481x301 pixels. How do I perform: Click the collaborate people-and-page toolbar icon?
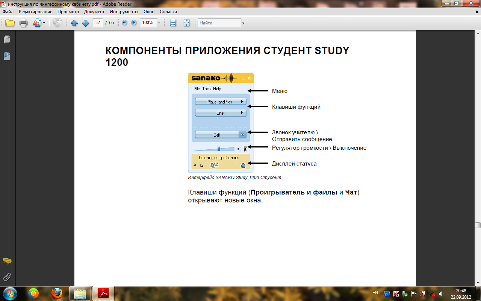pyautogui.click(x=37, y=23)
